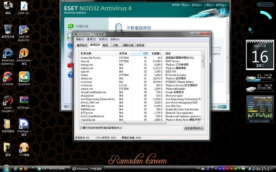Click the magnifier icon beside 手動電腦掃描 heading
The width and height of the screenshot is (276, 172).
point(119,28)
